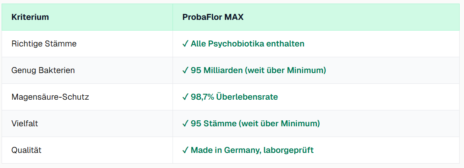The width and height of the screenshot is (464, 168).
Task: Click the checkmark before 95 Stämme
Action: point(185,124)
